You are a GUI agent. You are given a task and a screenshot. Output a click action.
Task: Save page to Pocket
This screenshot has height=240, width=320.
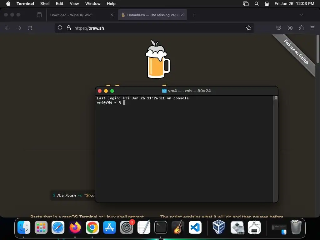(278, 28)
